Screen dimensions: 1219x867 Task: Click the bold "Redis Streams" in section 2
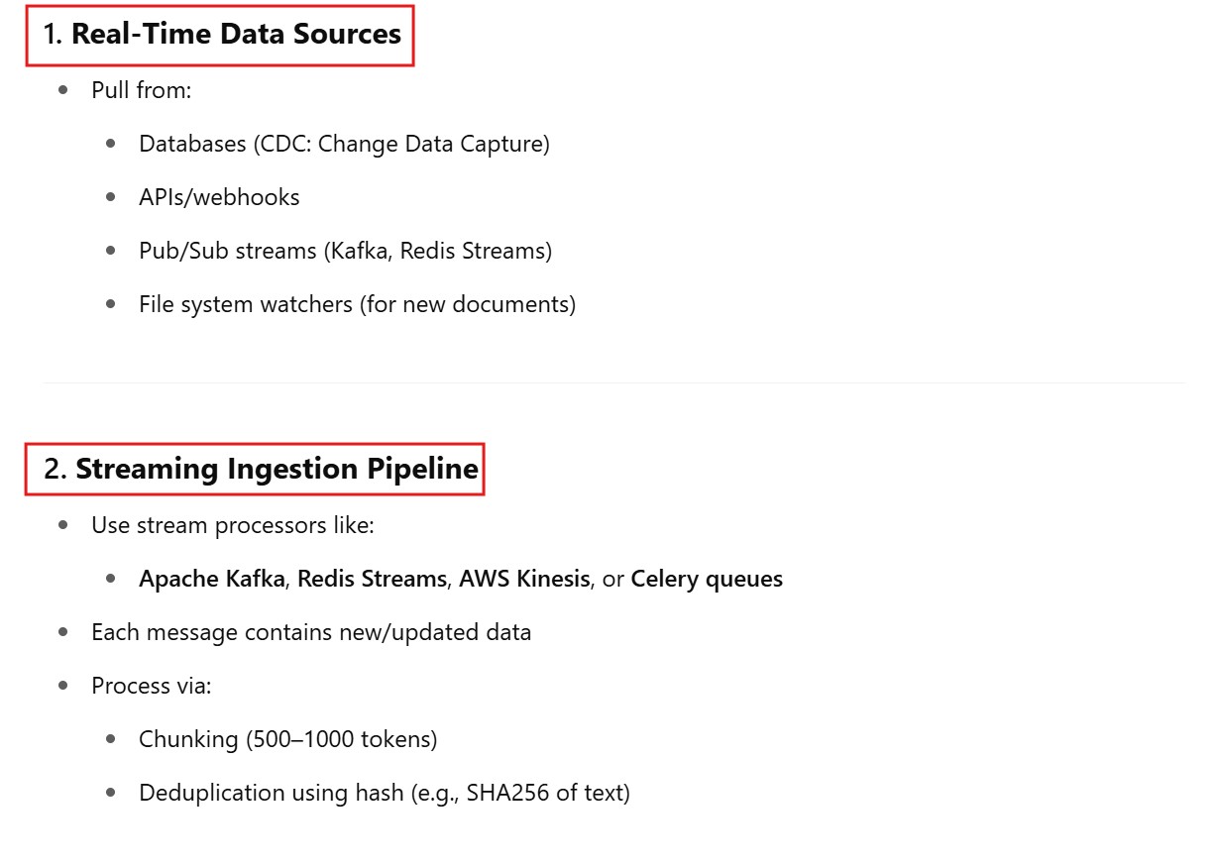[x=372, y=579]
